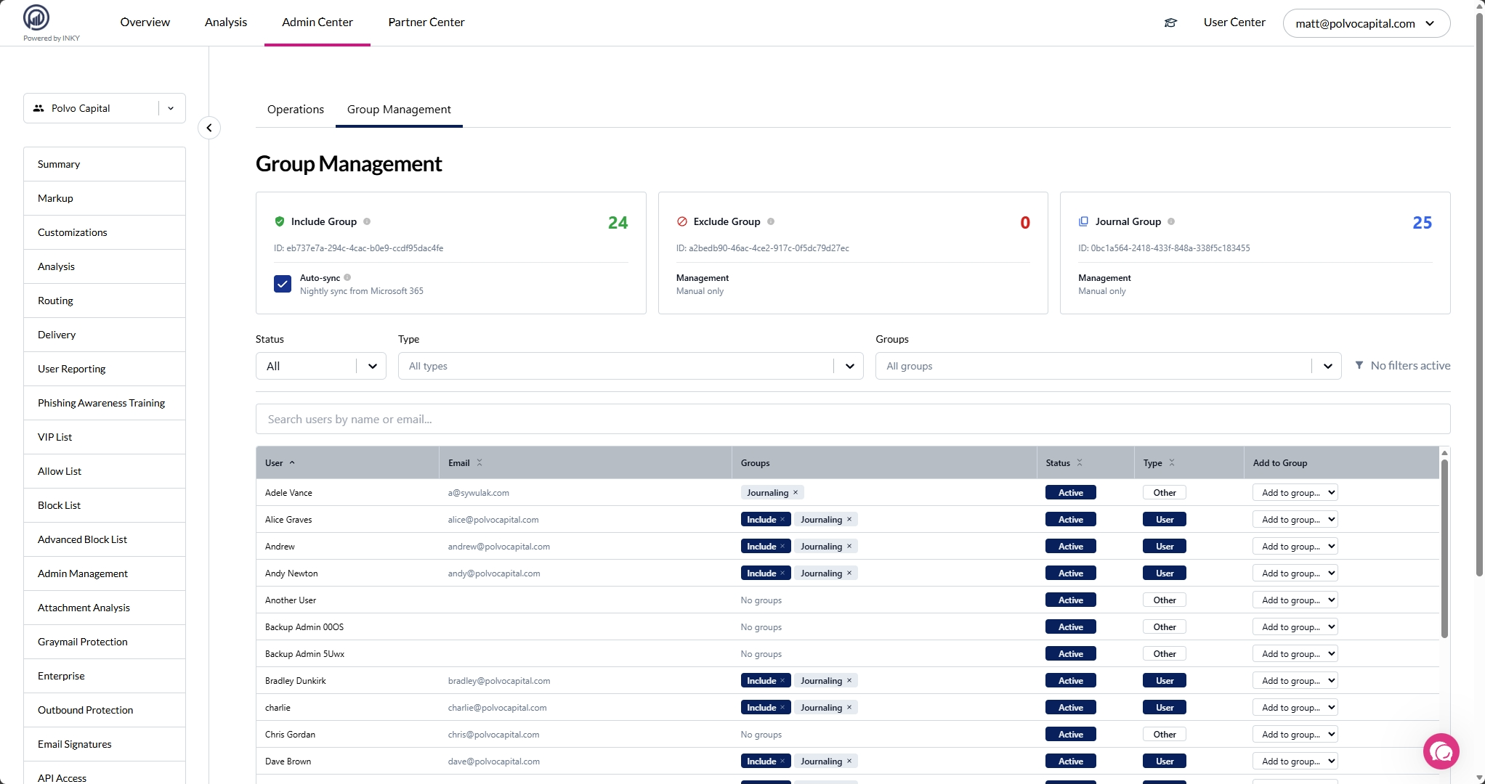The height and width of the screenshot is (784, 1485).
Task: Remove Include tag from Alice Graves
Action: [782, 519]
